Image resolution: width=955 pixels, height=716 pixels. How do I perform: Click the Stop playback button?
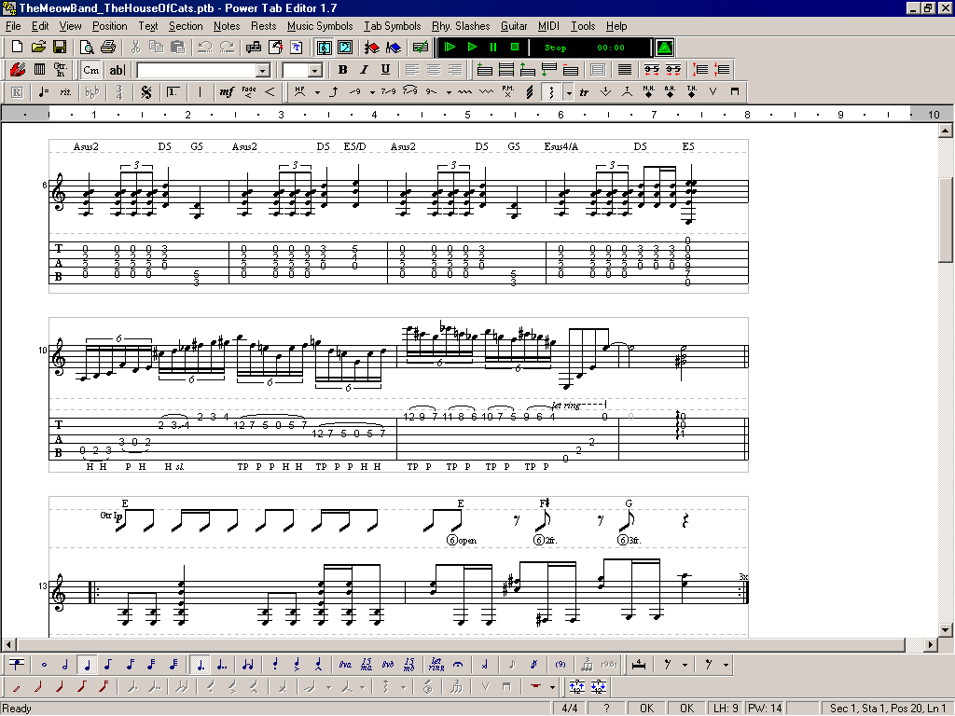tap(515, 47)
